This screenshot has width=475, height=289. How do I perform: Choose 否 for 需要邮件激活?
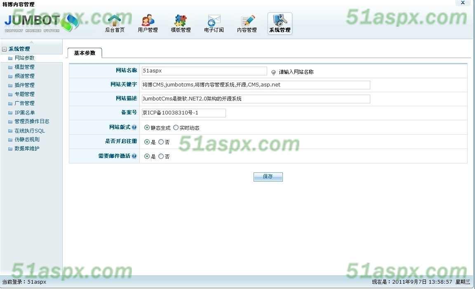pyautogui.click(x=161, y=156)
